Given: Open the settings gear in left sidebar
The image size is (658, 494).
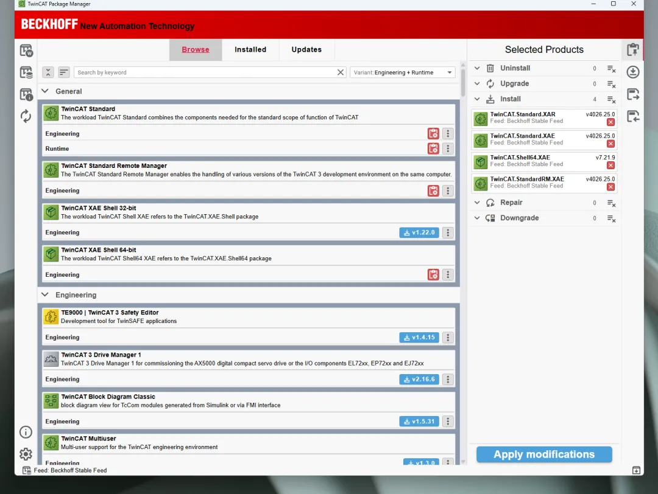Looking at the screenshot, I should click(x=26, y=454).
